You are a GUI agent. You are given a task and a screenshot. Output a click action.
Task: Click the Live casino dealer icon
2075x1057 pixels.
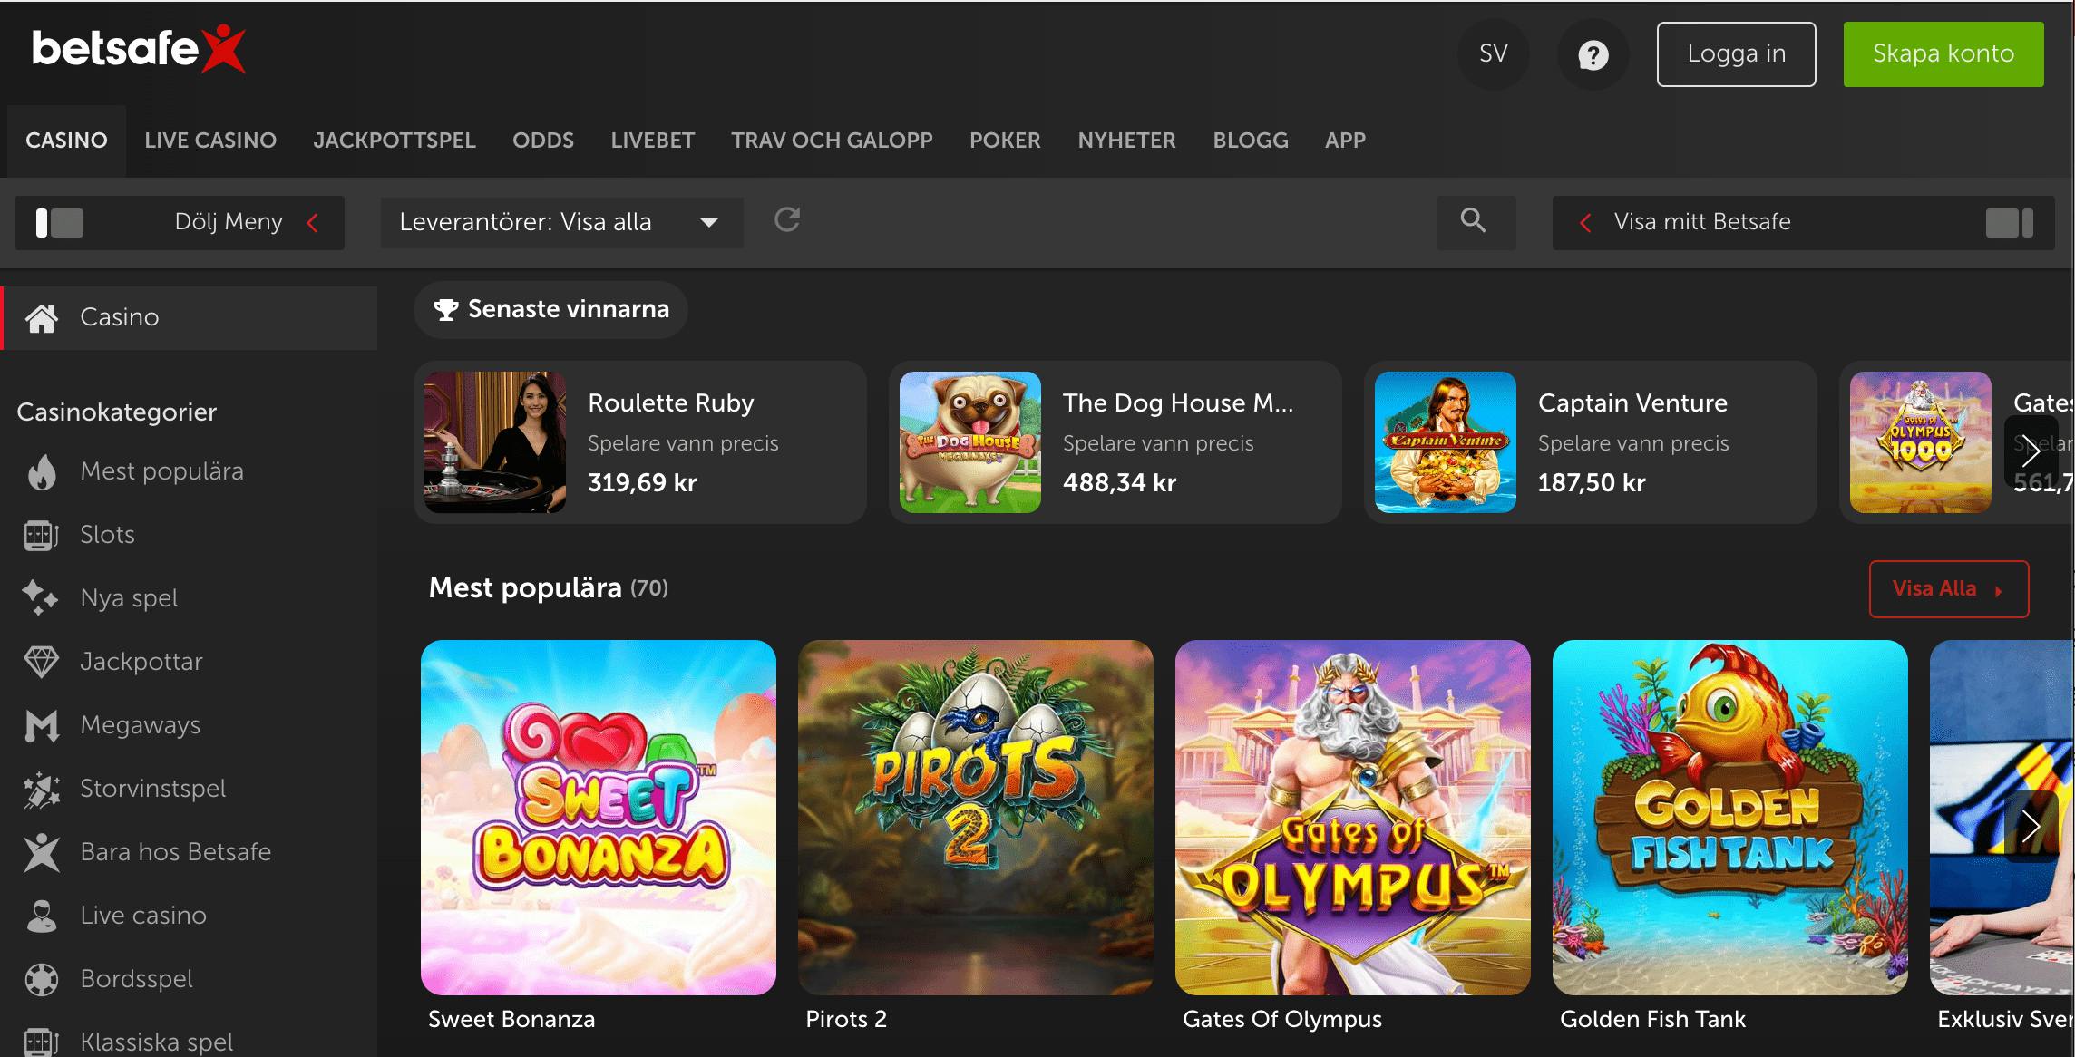tap(42, 916)
